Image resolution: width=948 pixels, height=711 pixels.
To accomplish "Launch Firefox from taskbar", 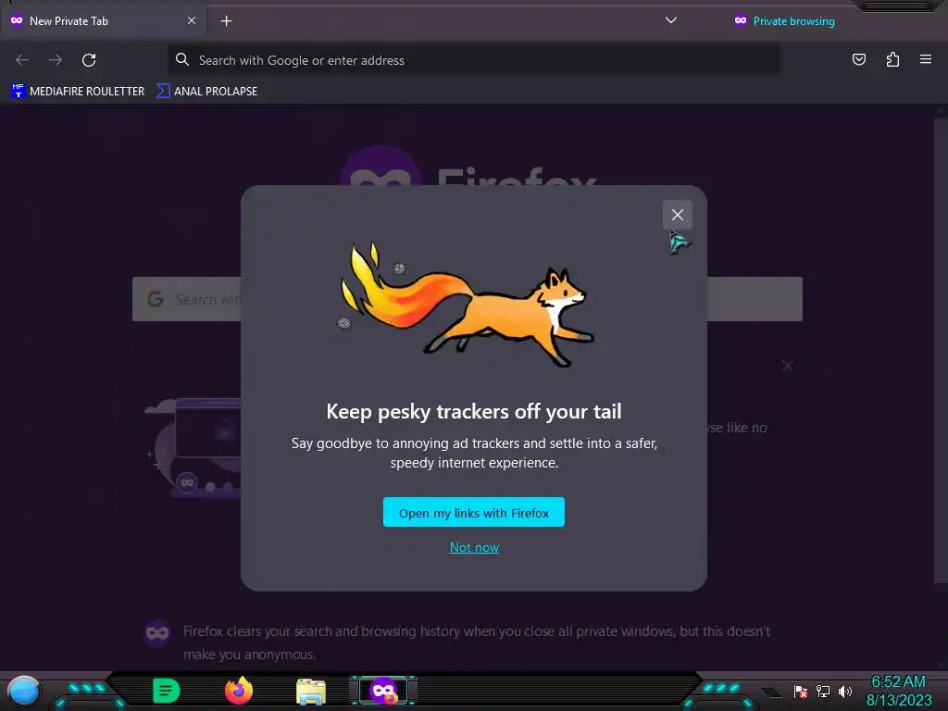I will (x=239, y=691).
